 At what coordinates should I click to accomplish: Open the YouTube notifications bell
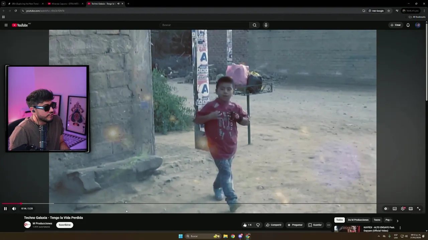click(408, 25)
